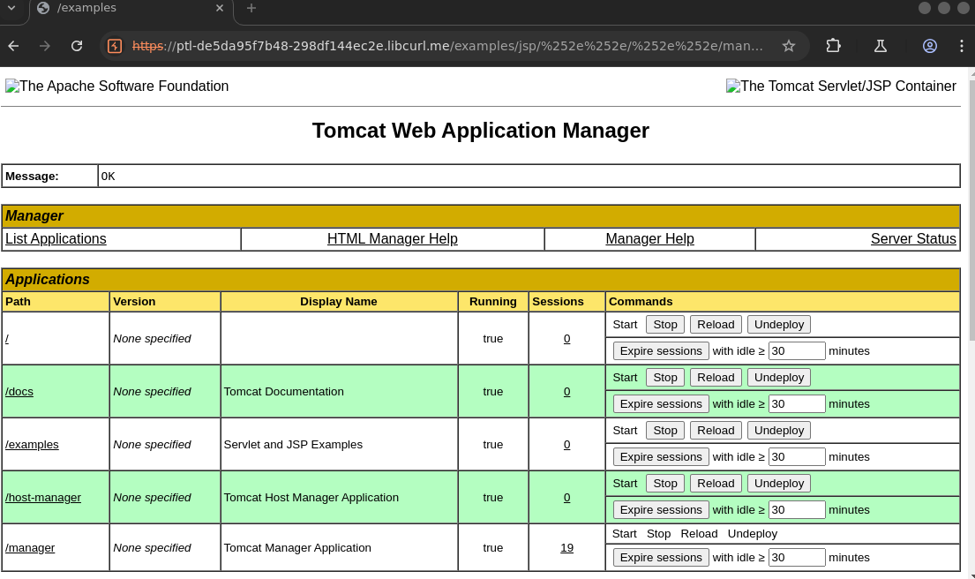Viewport: 975px width, 579px height.
Task: Open the /host-manager path link
Action: tap(43, 497)
